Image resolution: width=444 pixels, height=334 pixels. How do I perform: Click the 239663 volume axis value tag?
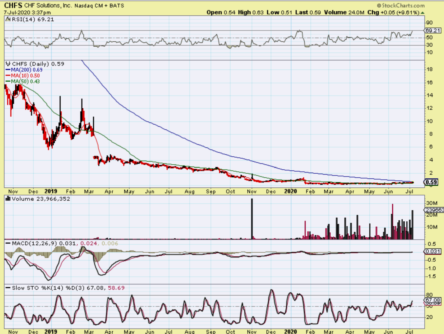tap(434, 210)
